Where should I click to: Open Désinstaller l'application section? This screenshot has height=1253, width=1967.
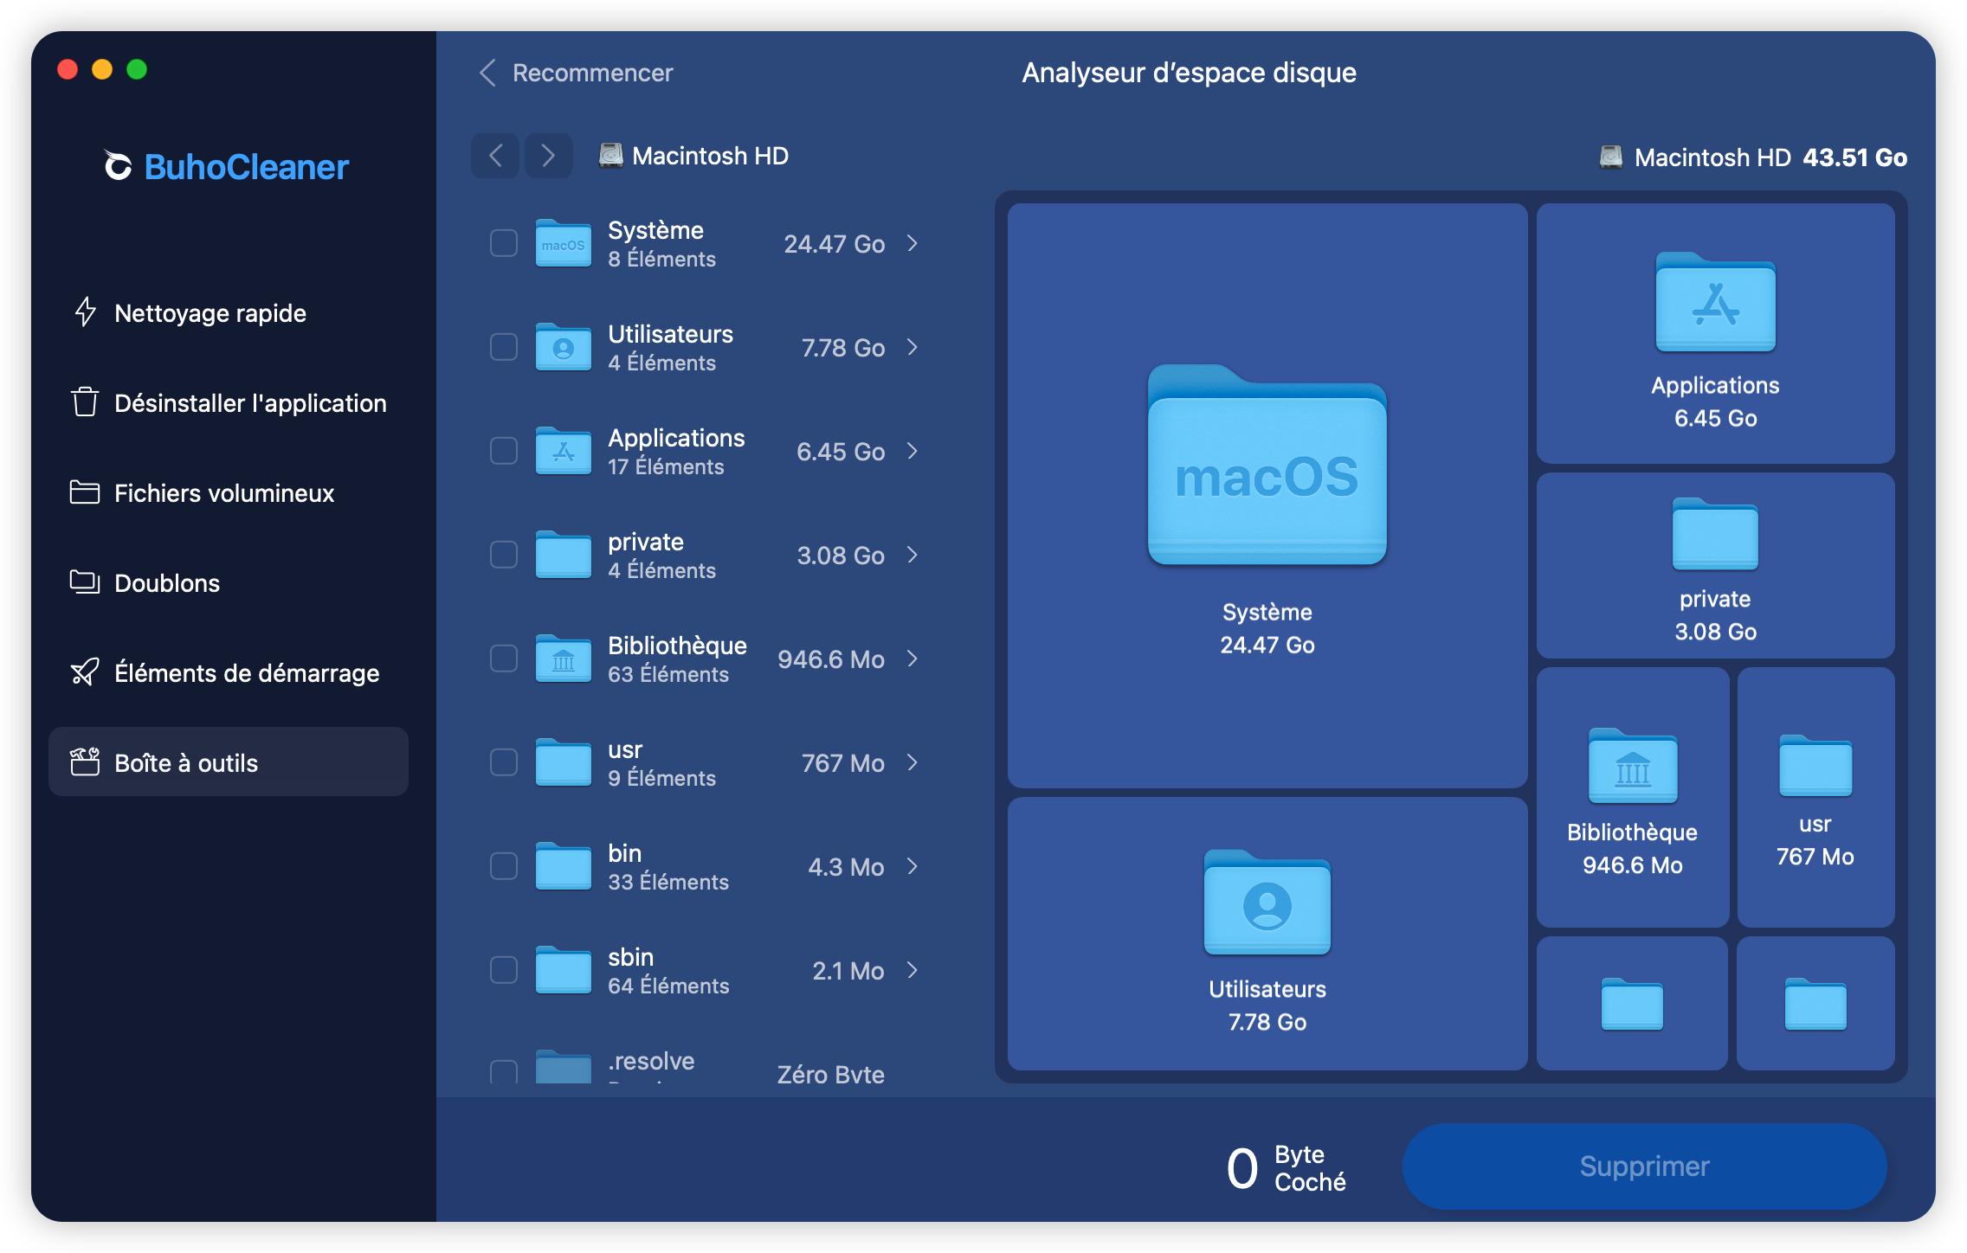(x=229, y=402)
